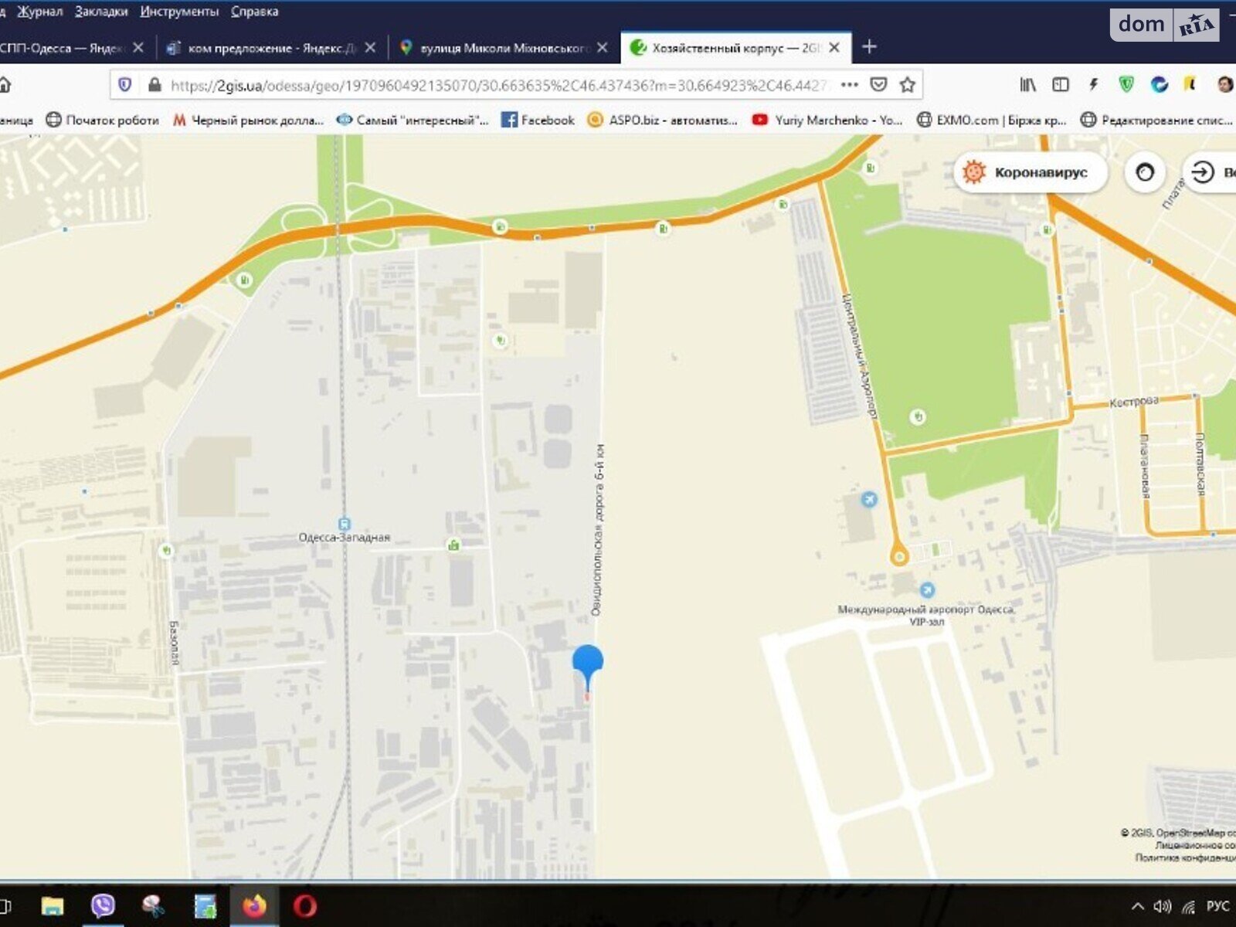Click the round dark ring button beside Коронавирус
This screenshot has width=1236, height=927.
[x=1145, y=172]
